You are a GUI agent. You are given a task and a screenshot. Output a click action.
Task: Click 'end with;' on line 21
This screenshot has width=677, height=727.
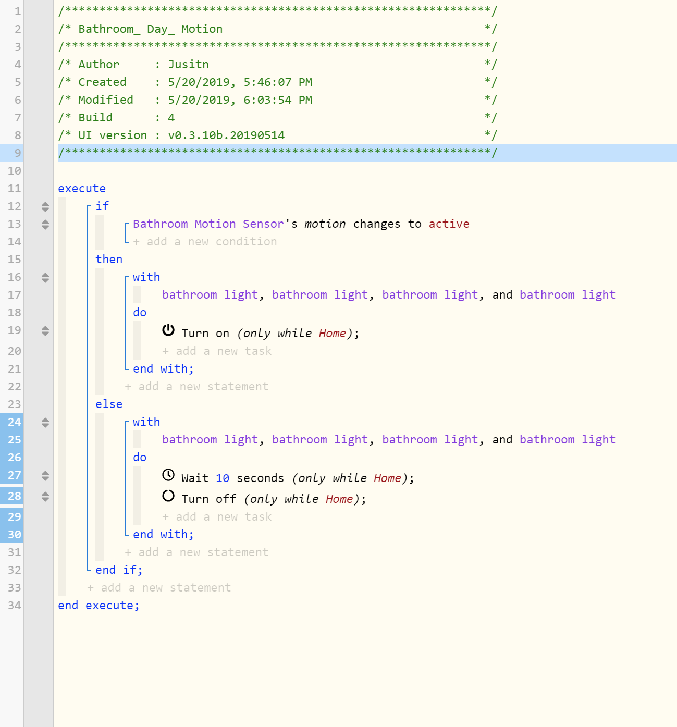coord(163,368)
